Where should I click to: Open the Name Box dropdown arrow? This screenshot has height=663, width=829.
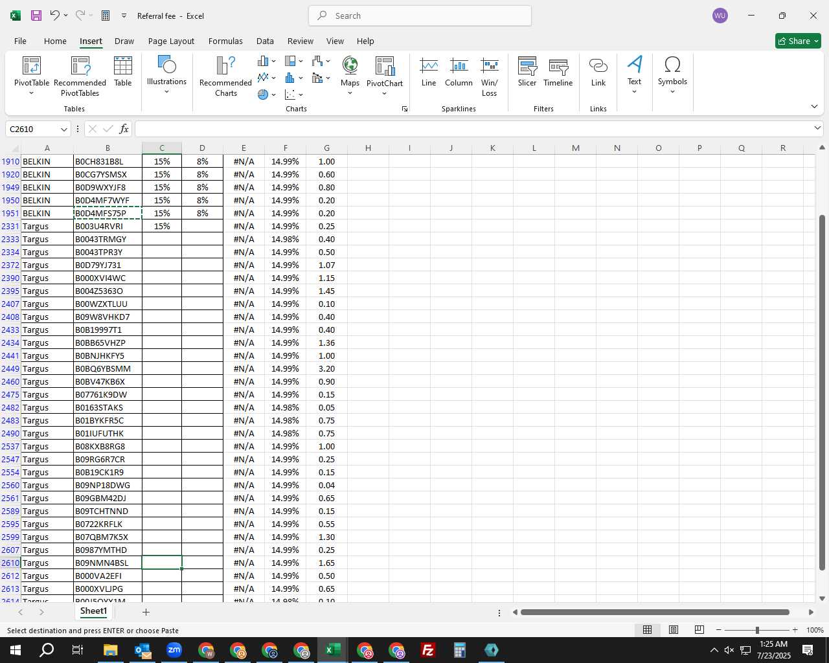(x=63, y=129)
